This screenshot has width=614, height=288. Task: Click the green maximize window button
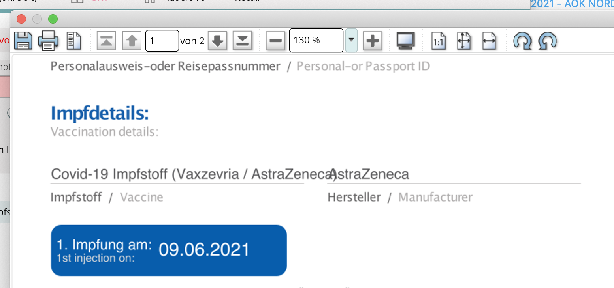click(53, 19)
